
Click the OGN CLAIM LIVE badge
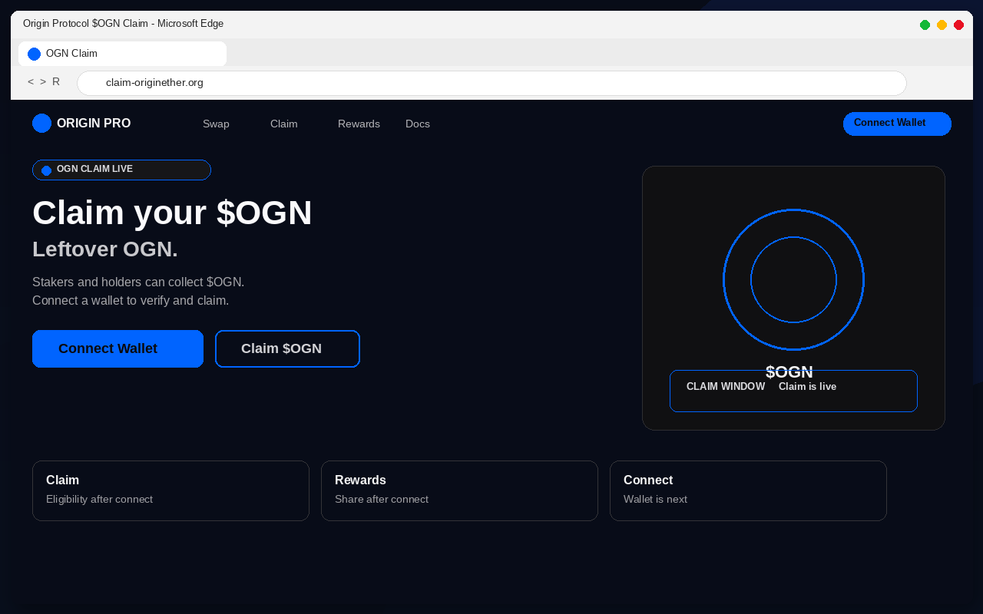coord(121,170)
